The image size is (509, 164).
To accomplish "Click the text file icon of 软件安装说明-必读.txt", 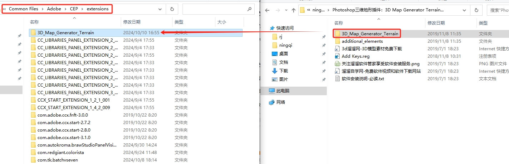I will point(337,78).
